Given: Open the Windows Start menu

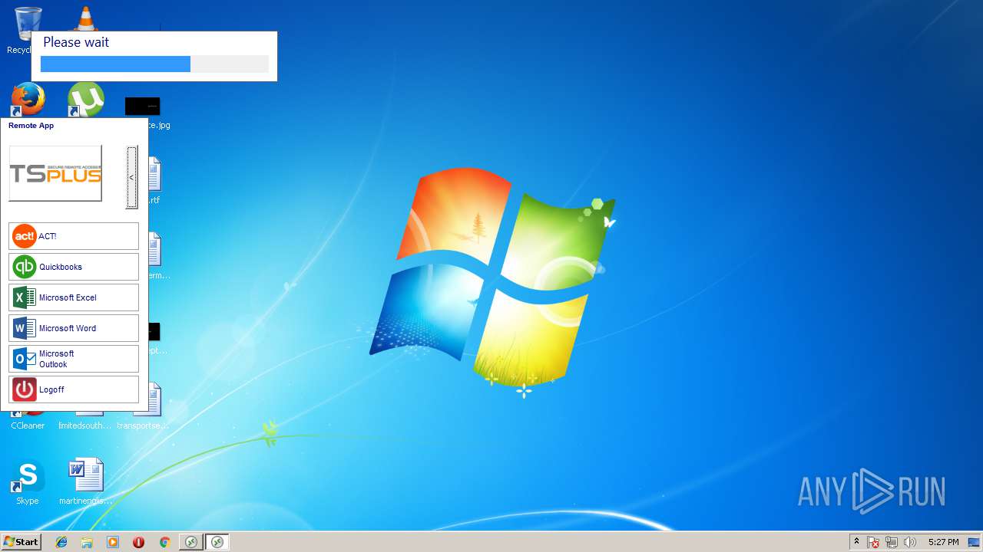Looking at the screenshot, I should pos(21,542).
